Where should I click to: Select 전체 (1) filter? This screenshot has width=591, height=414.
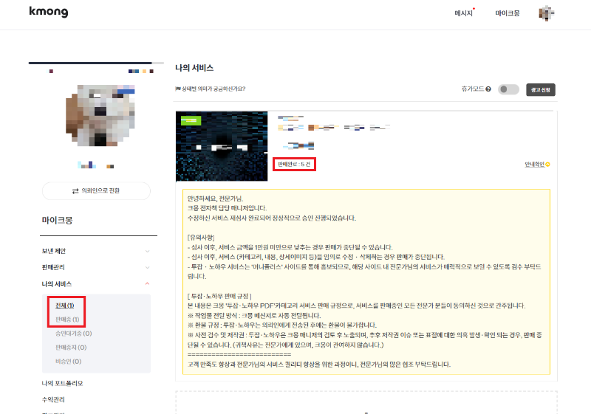point(65,306)
